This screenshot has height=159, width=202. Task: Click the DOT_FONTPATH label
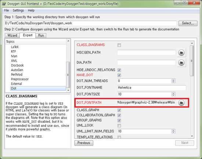click(x=89, y=103)
